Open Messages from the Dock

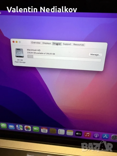pyautogui.click(x=4, y=126)
